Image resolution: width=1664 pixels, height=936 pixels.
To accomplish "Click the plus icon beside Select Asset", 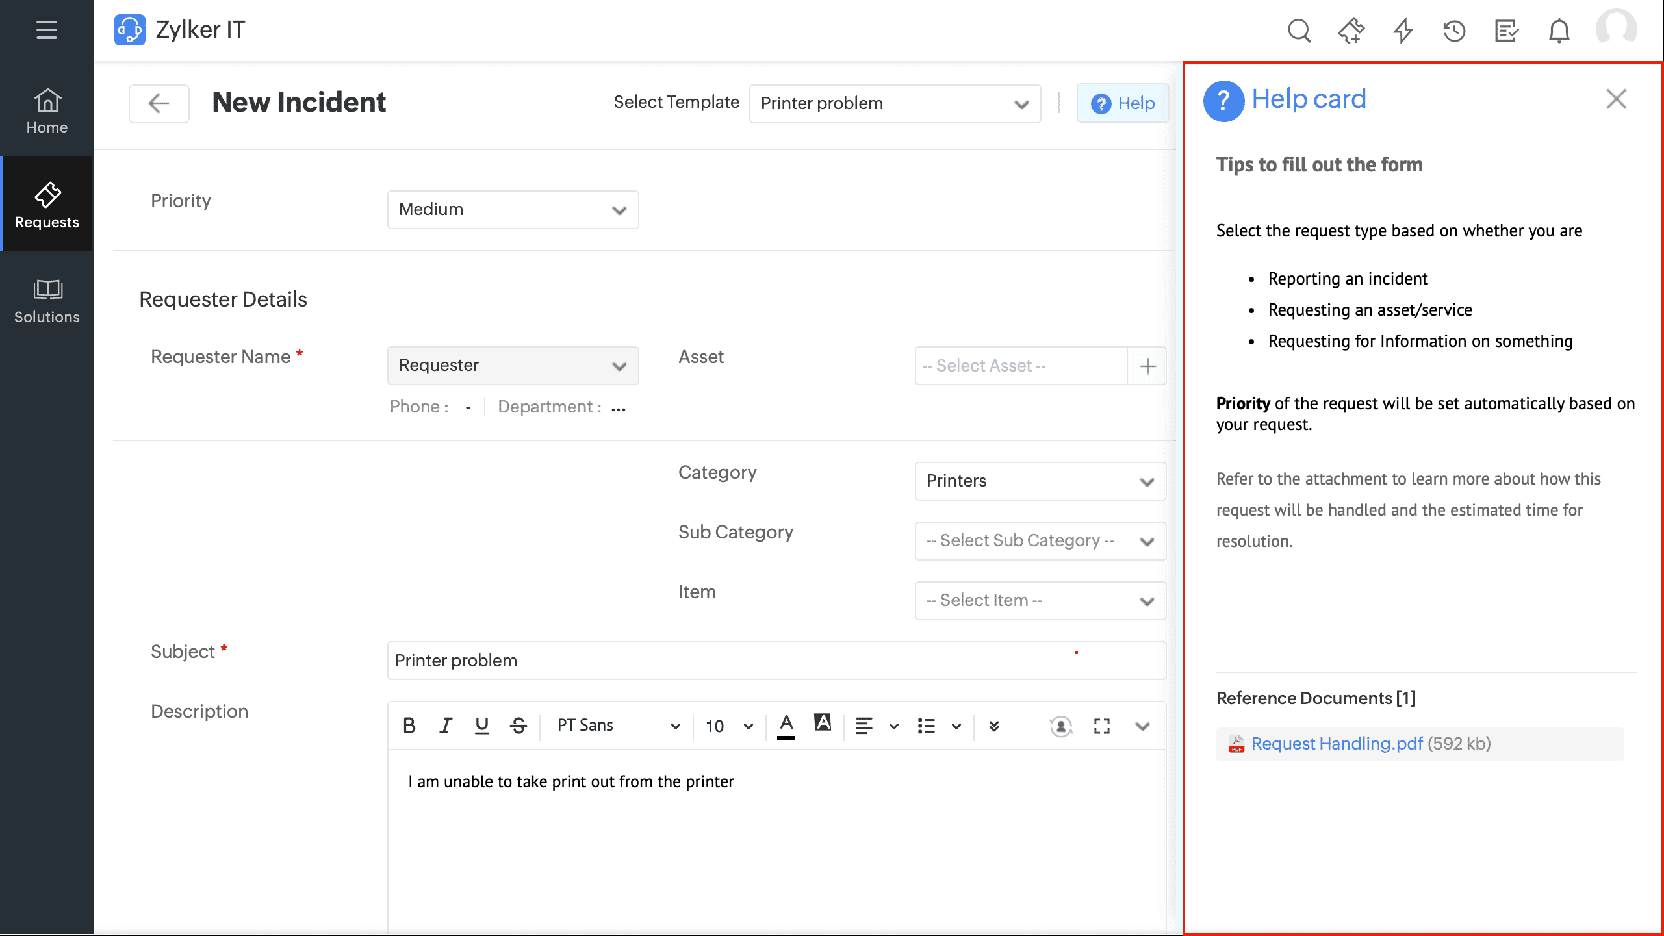I will pyautogui.click(x=1147, y=366).
